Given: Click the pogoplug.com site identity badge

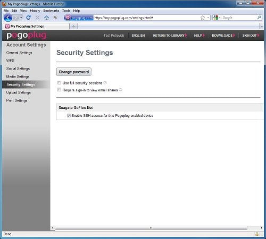Looking at the screenshot, I should 79,18.
